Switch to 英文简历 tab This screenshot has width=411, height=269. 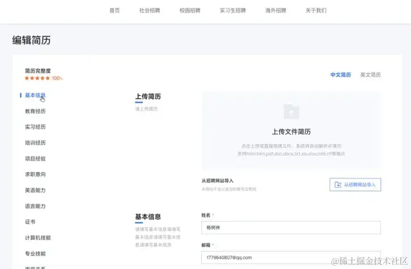point(370,75)
